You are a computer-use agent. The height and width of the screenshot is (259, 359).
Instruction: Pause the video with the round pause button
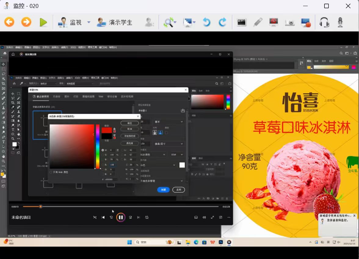point(121,217)
